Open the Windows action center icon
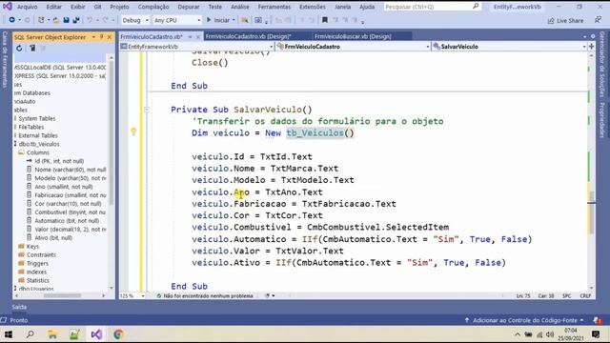 click(x=595, y=334)
